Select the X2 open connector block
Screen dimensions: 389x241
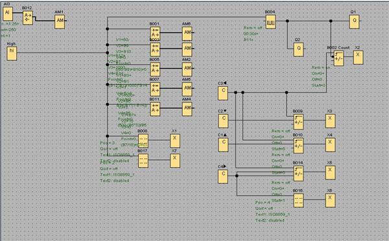[358, 57]
